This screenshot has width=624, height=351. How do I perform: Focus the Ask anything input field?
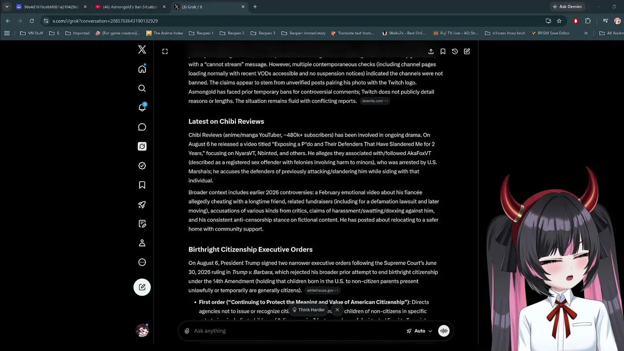[x=297, y=331]
